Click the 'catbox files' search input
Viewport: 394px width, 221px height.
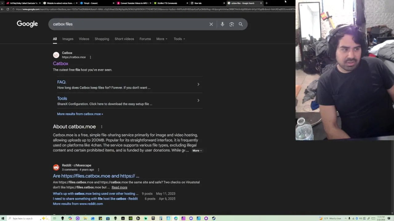(x=129, y=24)
